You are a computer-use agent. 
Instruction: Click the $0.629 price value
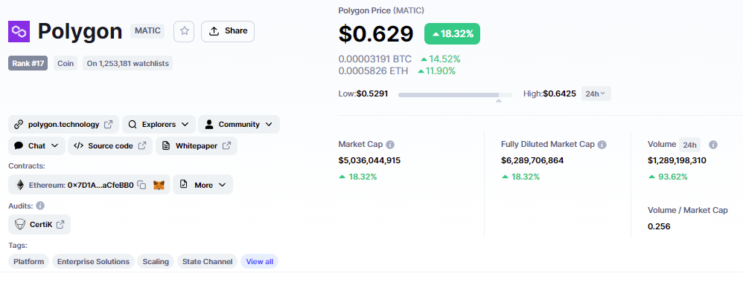tap(376, 33)
